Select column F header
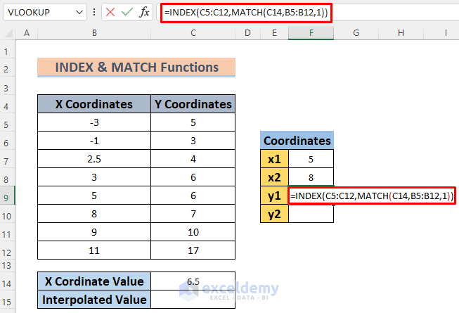 (311, 33)
